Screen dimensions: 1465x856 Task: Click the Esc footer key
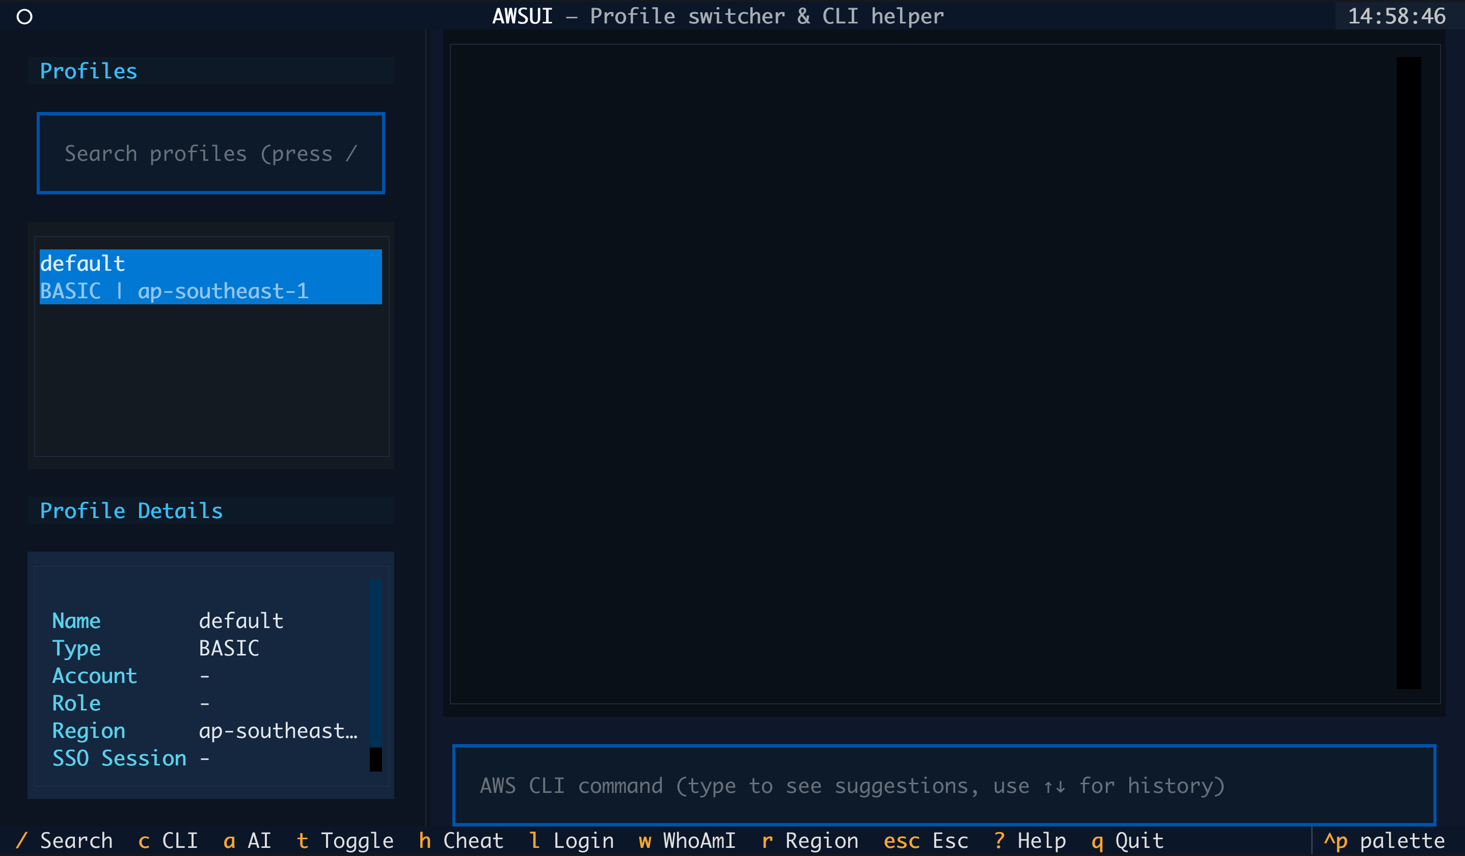926,841
